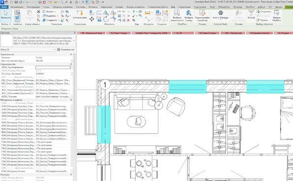The width and height of the screenshot is (293, 181).
Task: Open the Add-in Manager tool
Action: [x=221, y=15]
